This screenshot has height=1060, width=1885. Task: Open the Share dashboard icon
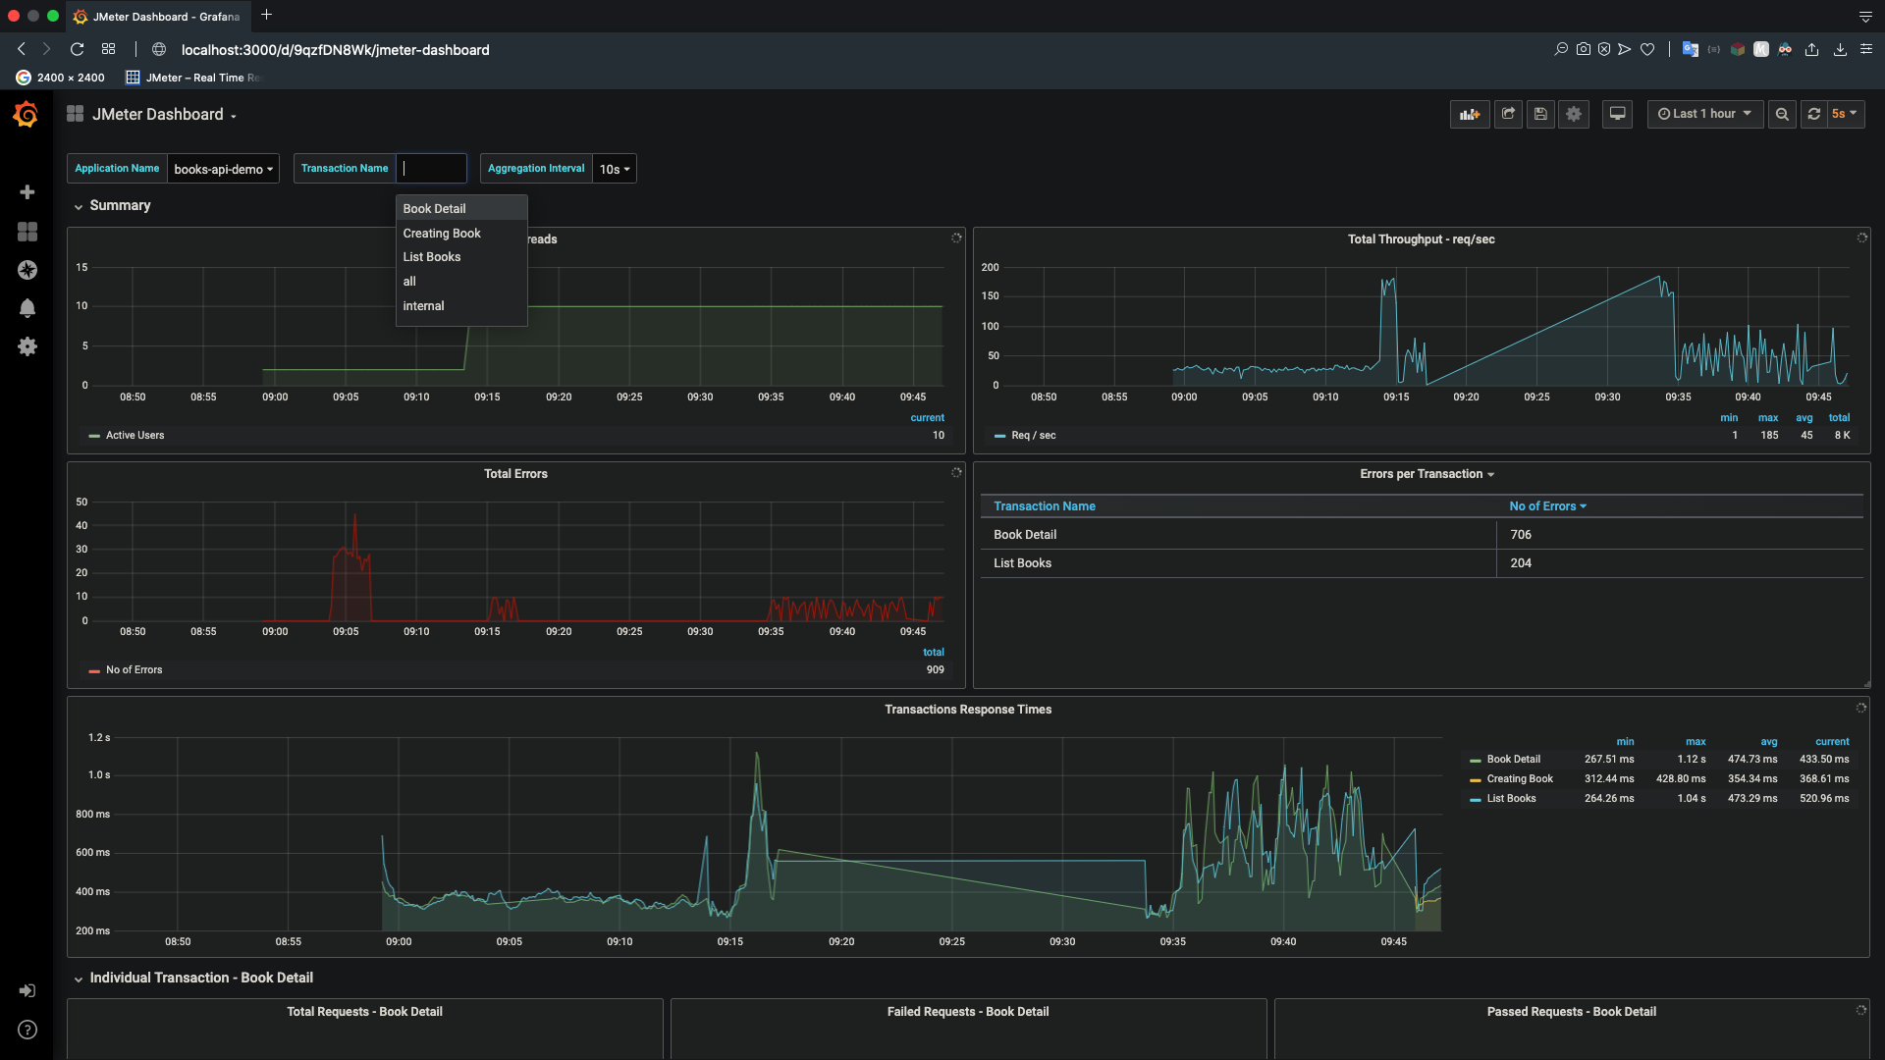1508,114
